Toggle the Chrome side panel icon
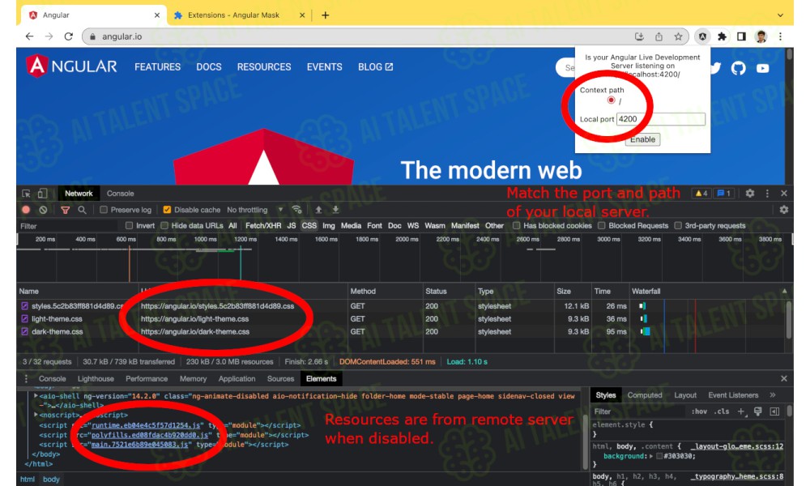This screenshot has width=810, height=486. tap(741, 36)
